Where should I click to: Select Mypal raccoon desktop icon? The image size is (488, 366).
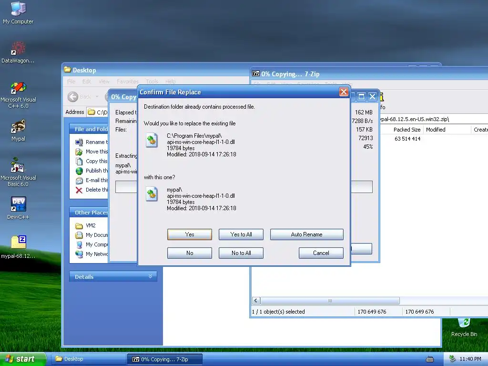[x=18, y=131]
